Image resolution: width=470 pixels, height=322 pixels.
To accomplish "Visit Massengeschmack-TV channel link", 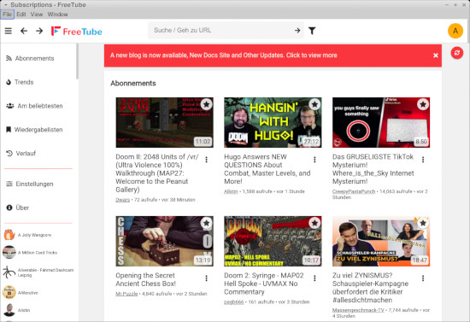I will coord(358,310).
